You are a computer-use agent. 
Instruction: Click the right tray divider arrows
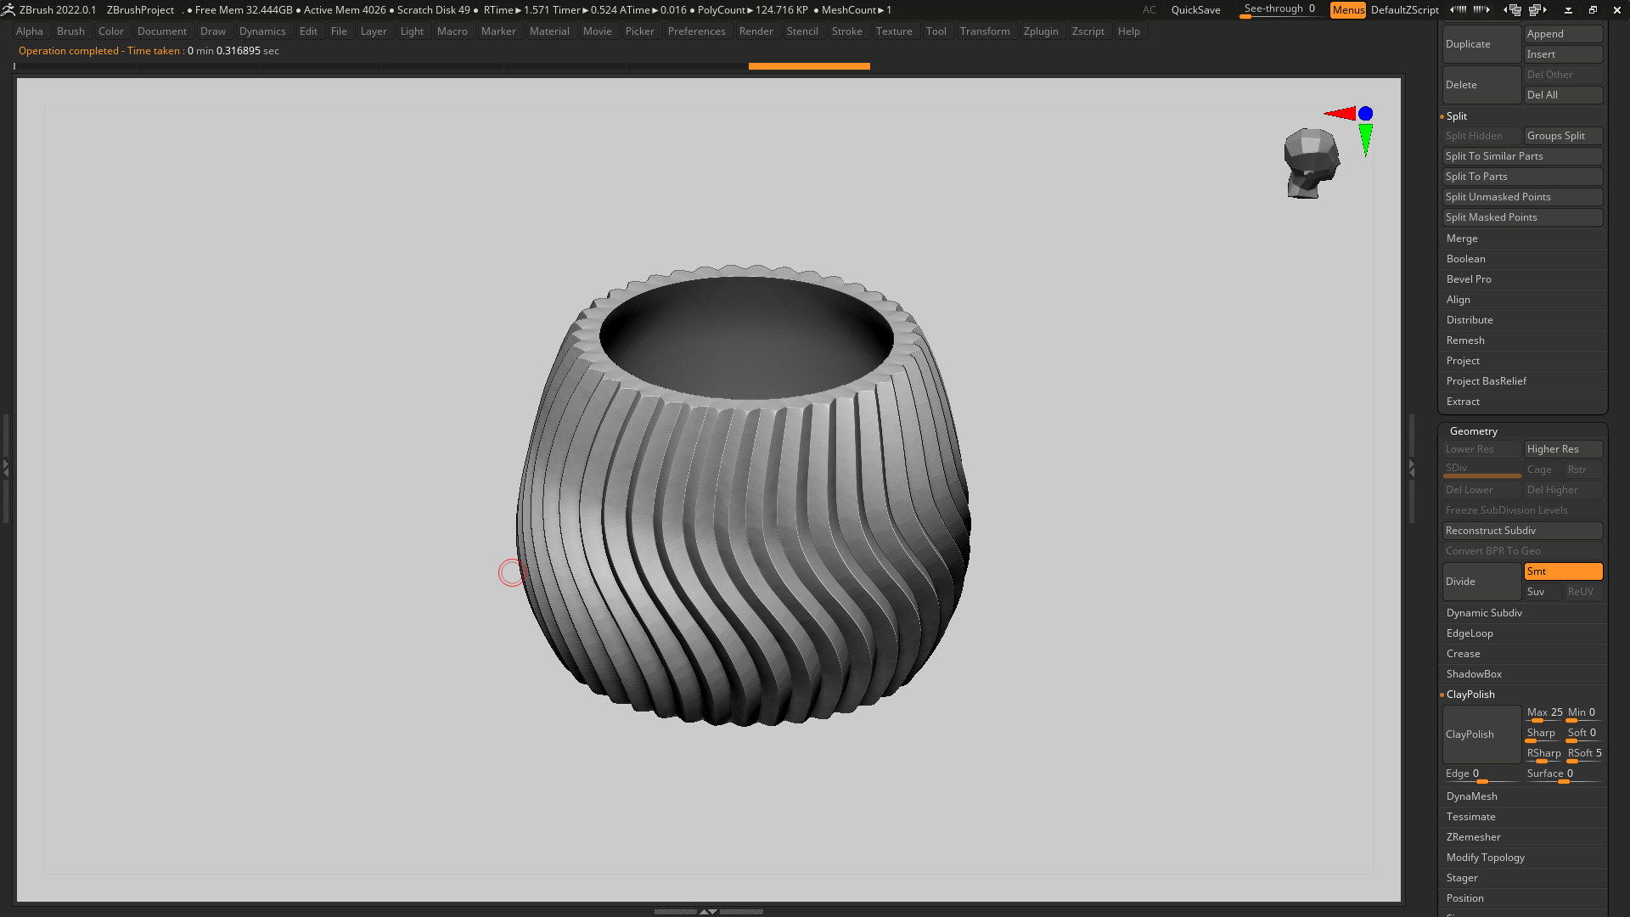click(1412, 468)
